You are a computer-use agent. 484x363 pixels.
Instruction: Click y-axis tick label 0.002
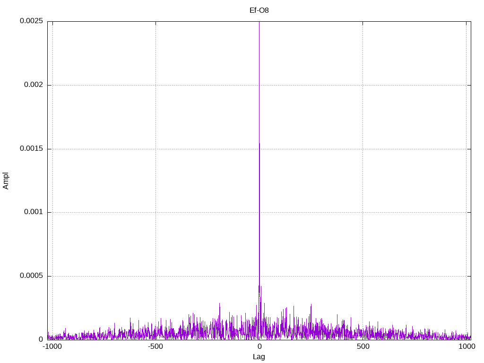pos(34,85)
